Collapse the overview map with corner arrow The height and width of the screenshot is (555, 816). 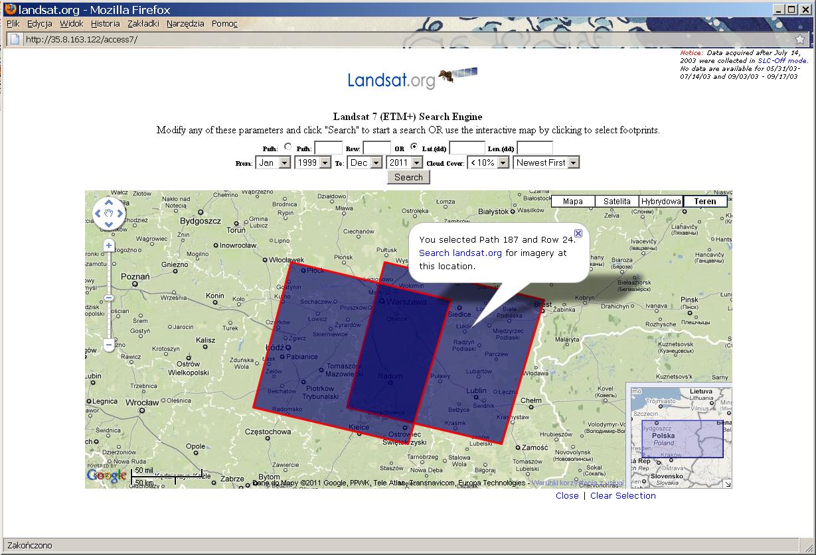[x=728, y=484]
